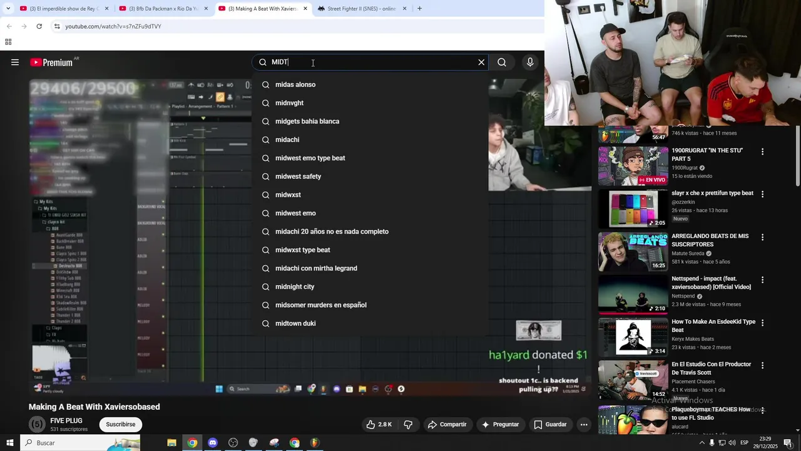Click the Windows taskbar Buscar search box

(80, 443)
